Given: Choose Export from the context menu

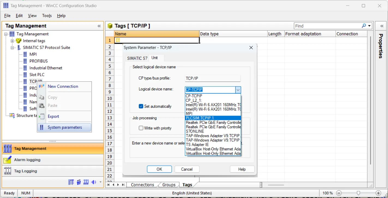Looking at the screenshot, I should (x=64, y=116).
